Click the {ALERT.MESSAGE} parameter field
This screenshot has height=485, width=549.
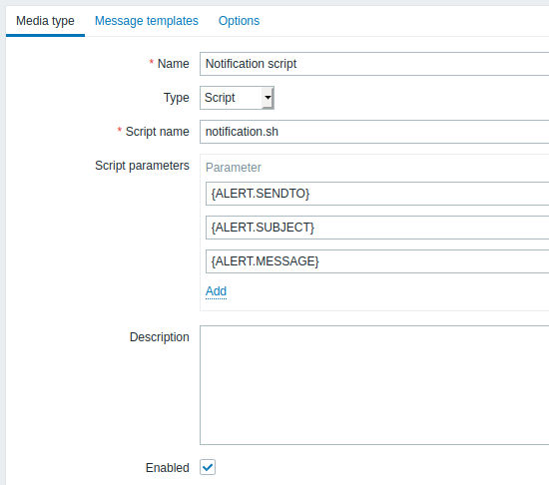377,261
